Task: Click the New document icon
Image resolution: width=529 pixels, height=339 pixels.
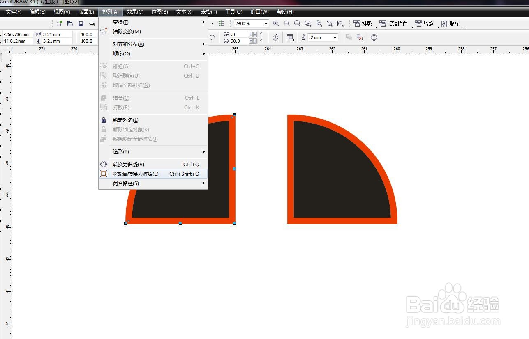Action: pos(60,24)
